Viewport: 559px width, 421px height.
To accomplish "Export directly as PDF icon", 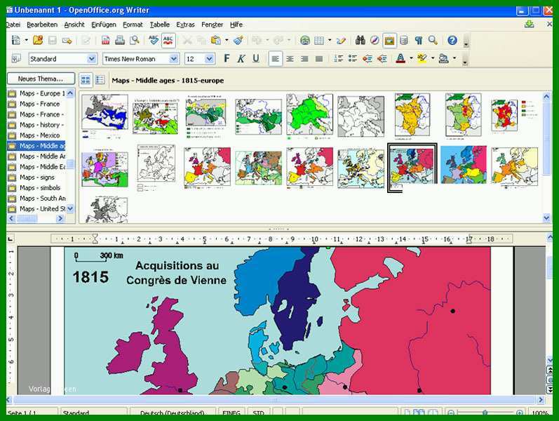I will pyautogui.click(x=105, y=40).
